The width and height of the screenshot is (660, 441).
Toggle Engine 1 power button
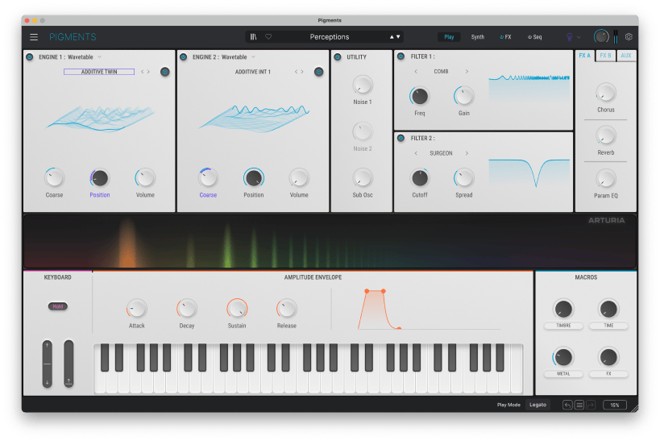click(30, 57)
